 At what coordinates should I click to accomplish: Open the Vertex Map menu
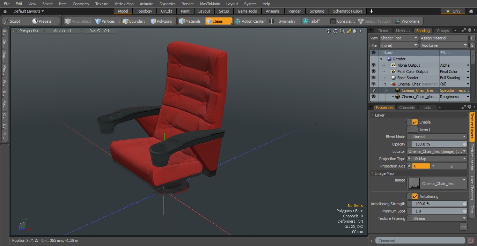[x=124, y=4]
